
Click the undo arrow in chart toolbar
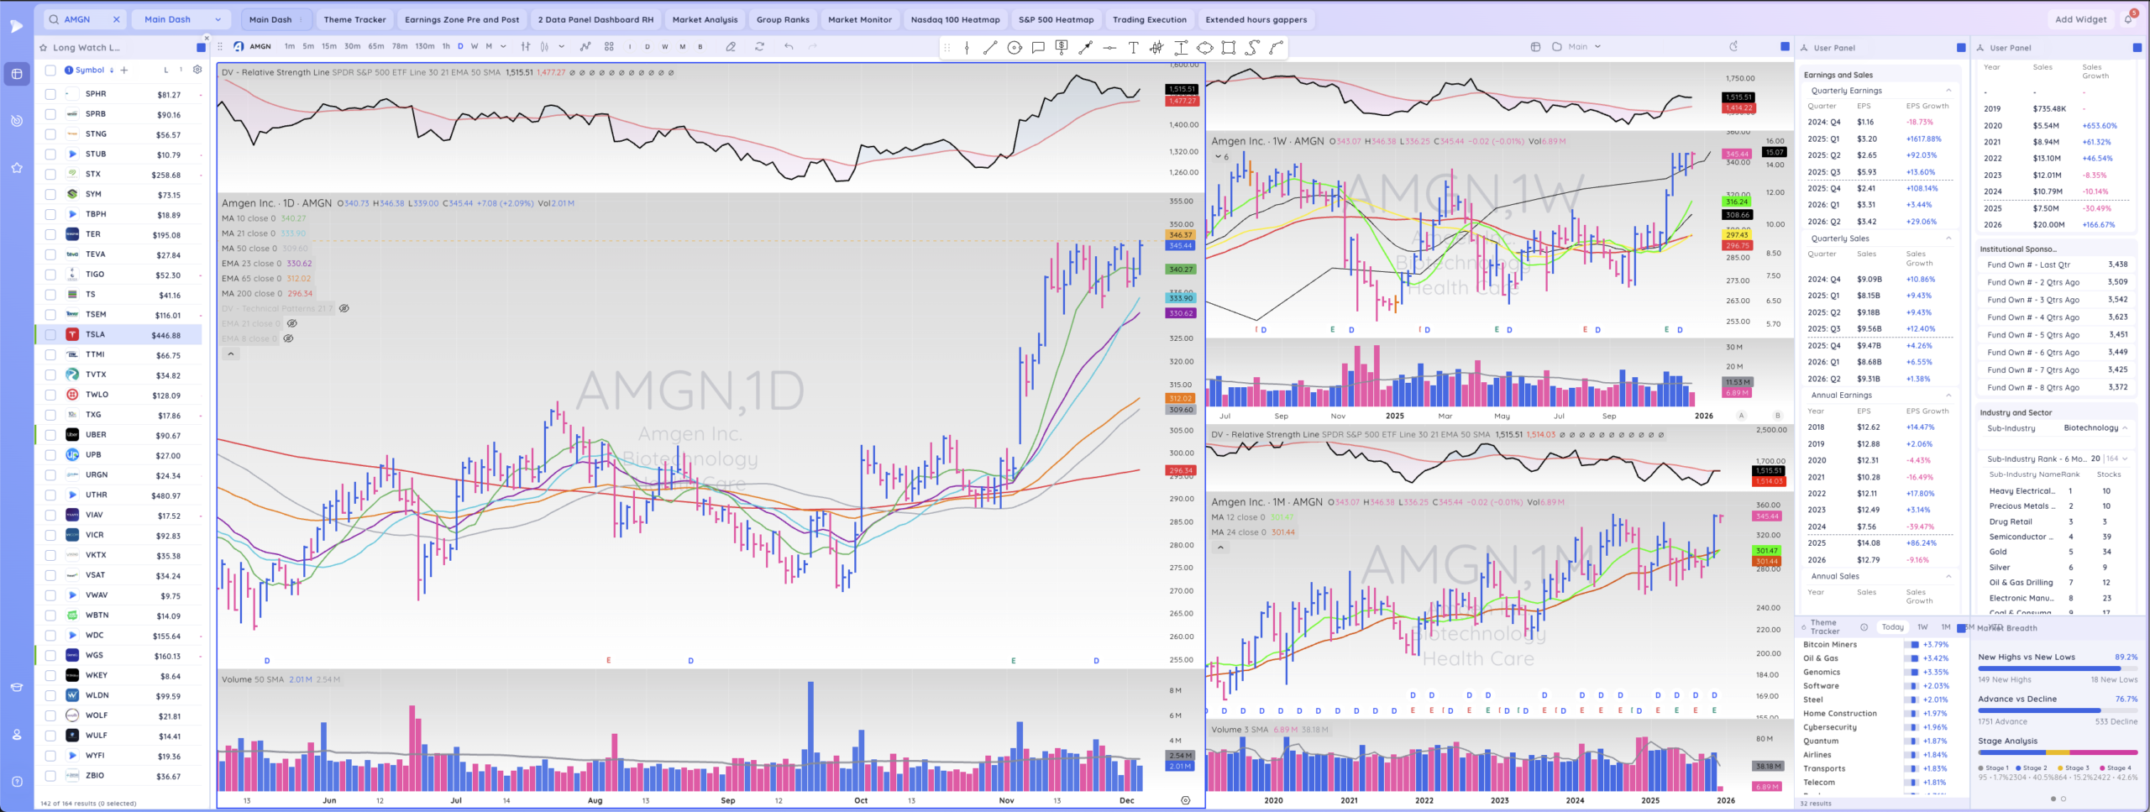coord(788,47)
